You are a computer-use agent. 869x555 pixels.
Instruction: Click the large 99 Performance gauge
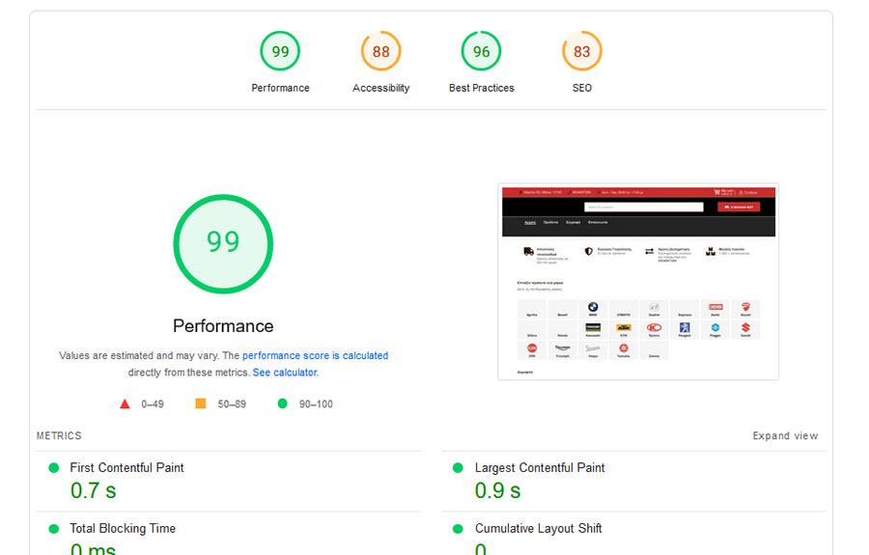(x=223, y=243)
